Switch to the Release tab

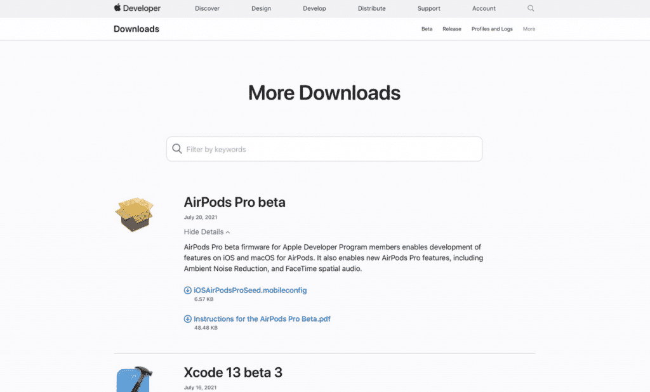(451, 29)
